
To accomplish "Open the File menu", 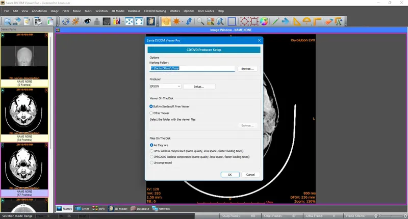I will tap(7, 11).
